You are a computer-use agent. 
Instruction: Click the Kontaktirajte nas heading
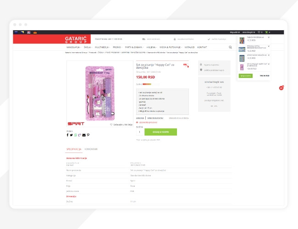[214, 82]
